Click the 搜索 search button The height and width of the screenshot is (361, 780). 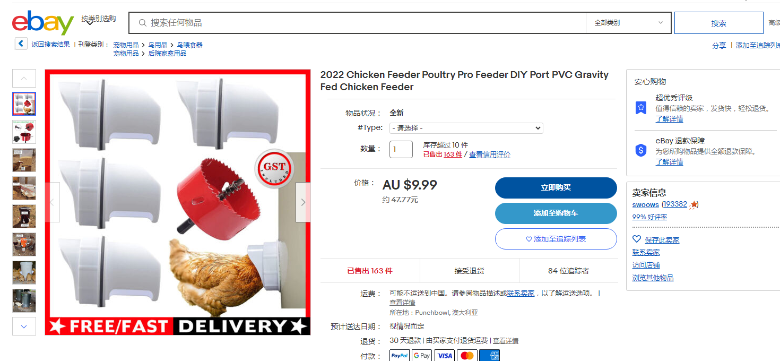pos(719,23)
